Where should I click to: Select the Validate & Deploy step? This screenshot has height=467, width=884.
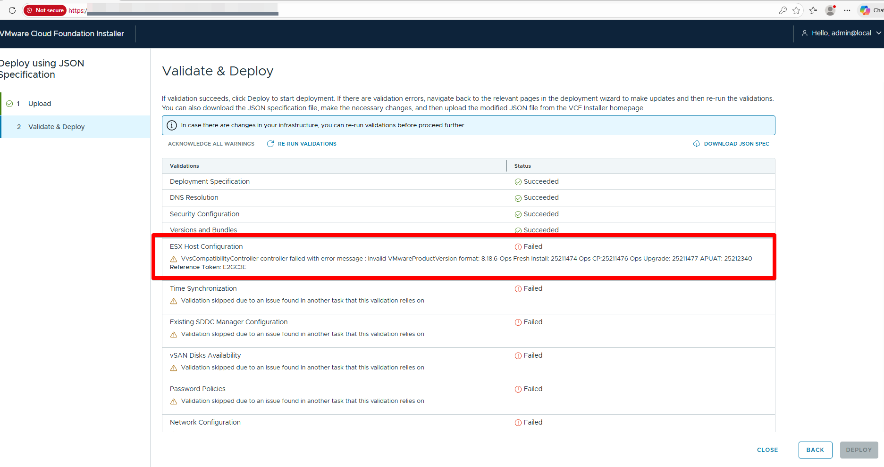click(x=56, y=127)
